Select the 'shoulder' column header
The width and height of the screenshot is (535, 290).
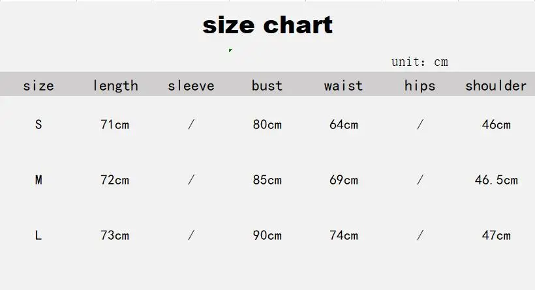tap(496, 85)
